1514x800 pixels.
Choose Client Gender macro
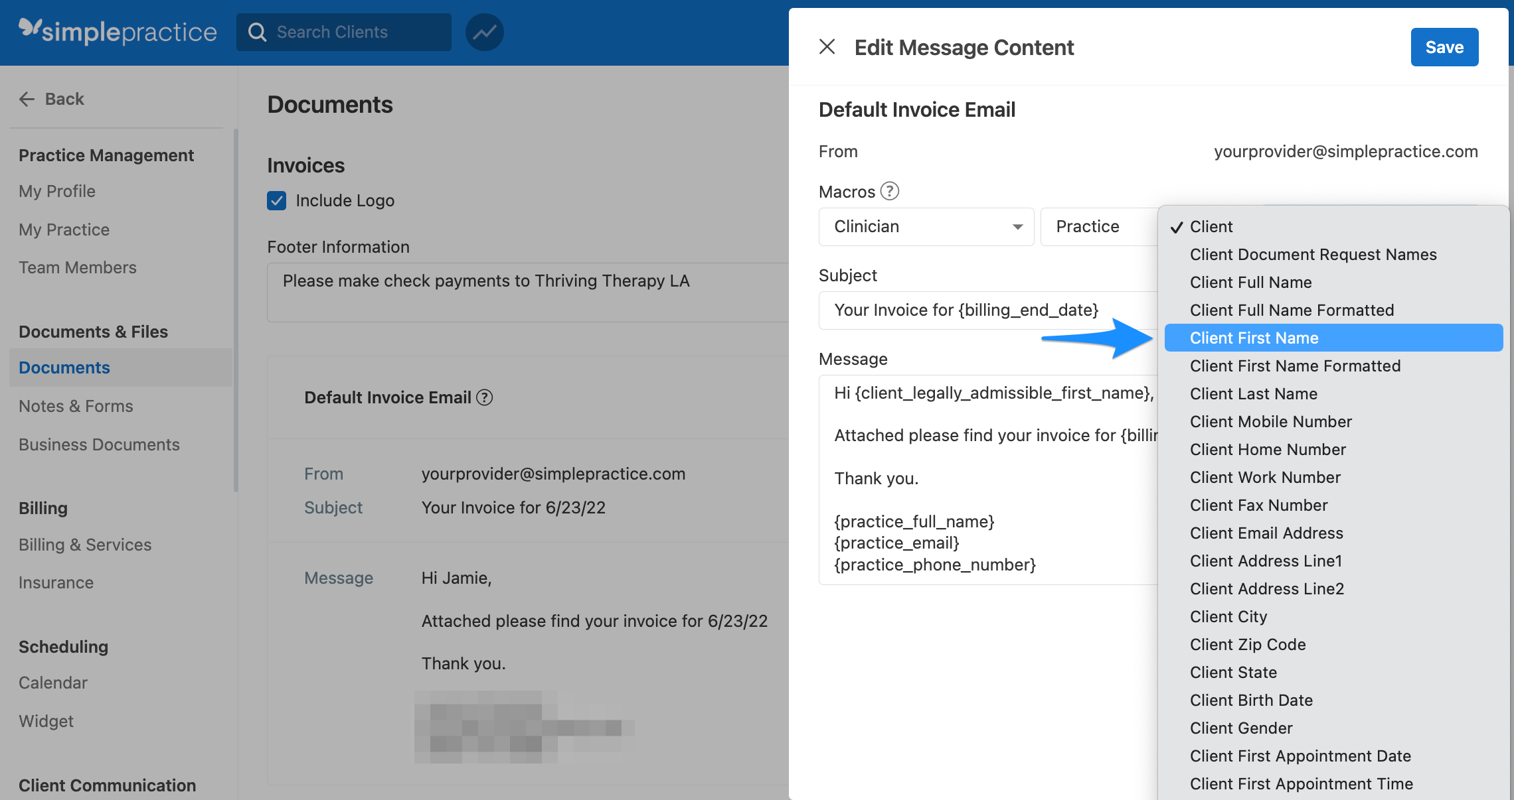(1333, 728)
